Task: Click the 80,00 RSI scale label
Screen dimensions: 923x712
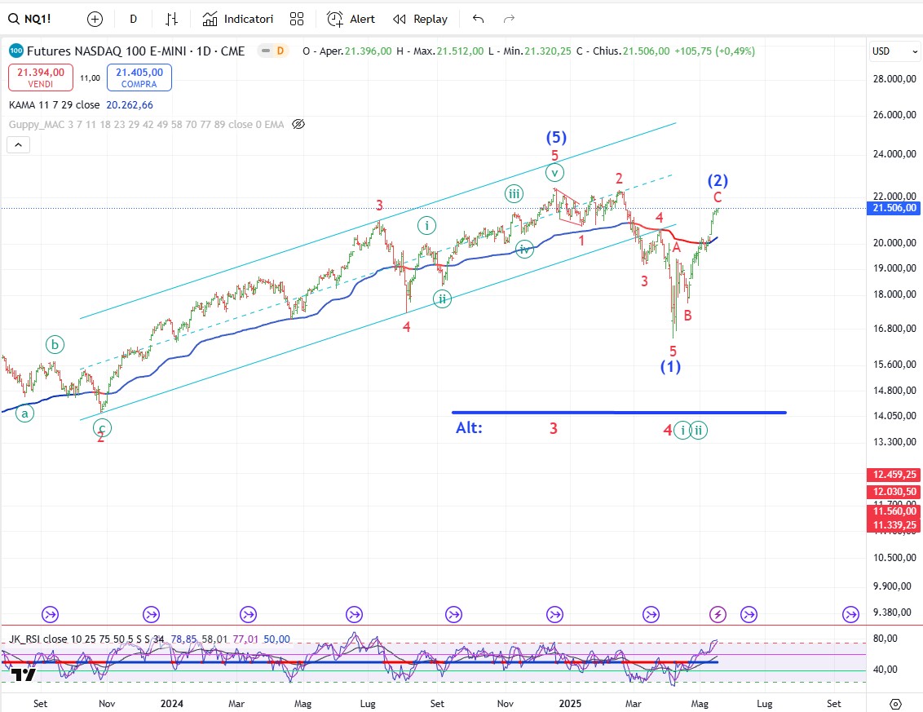Action: 885,639
